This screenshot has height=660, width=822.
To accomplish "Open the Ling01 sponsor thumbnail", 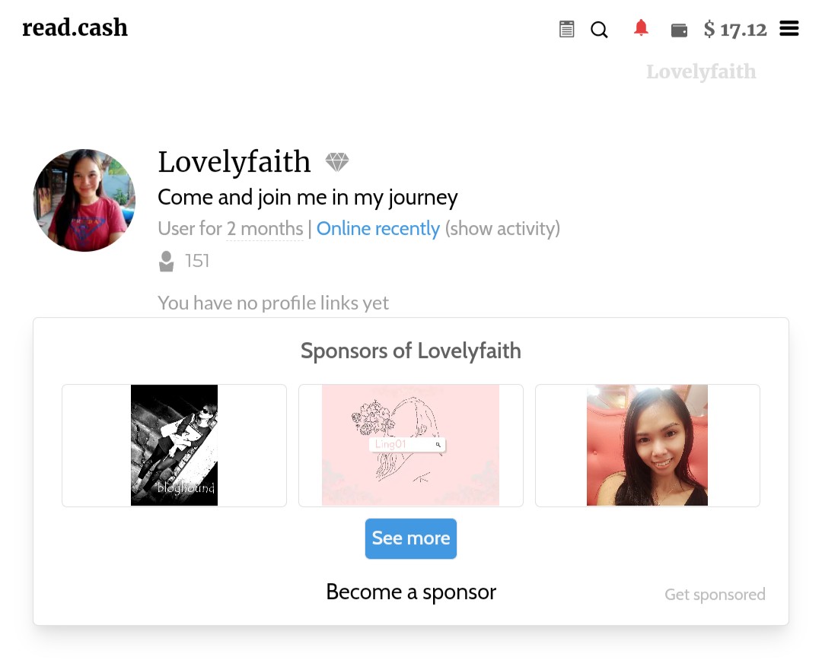I will [x=410, y=446].
